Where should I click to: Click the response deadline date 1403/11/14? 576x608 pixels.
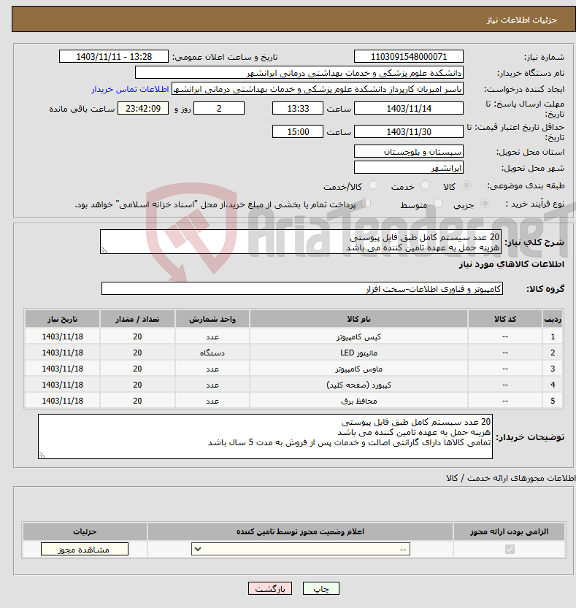tap(409, 108)
